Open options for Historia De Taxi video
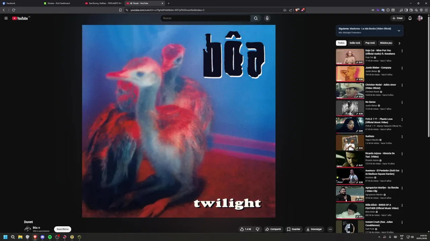The height and width of the screenshot is (241, 430). [x=402, y=154]
